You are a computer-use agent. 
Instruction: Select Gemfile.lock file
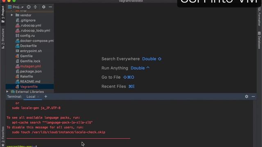click(x=30, y=61)
